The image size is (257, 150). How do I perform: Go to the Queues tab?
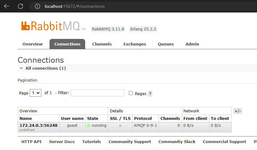[x=166, y=44]
